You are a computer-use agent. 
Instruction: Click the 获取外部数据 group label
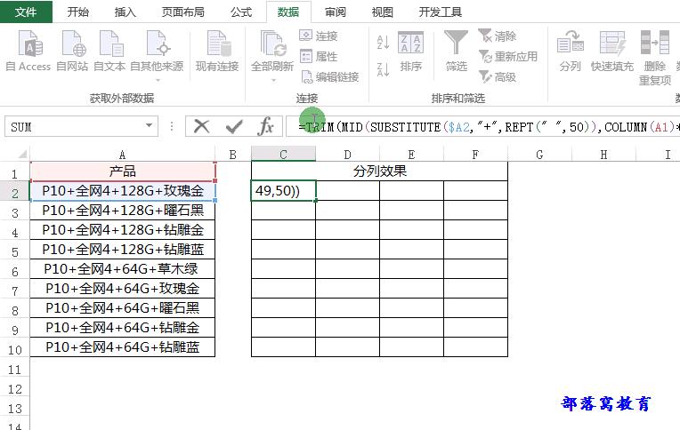(122, 99)
